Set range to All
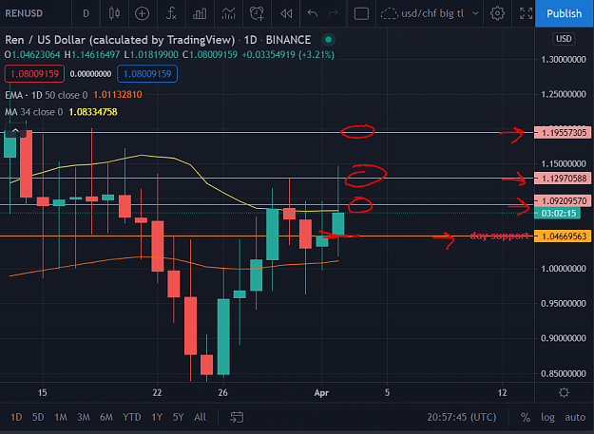 (x=200, y=417)
